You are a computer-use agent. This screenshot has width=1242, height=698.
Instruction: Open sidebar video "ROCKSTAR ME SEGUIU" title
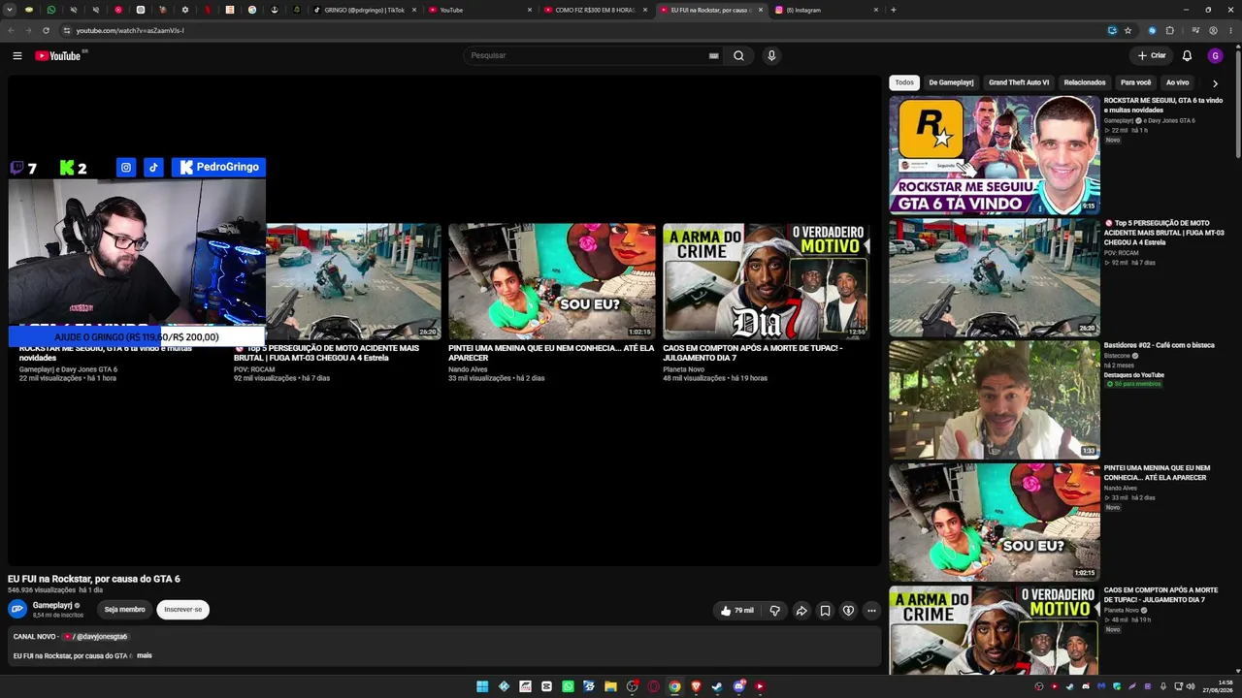(x=1162, y=105)
